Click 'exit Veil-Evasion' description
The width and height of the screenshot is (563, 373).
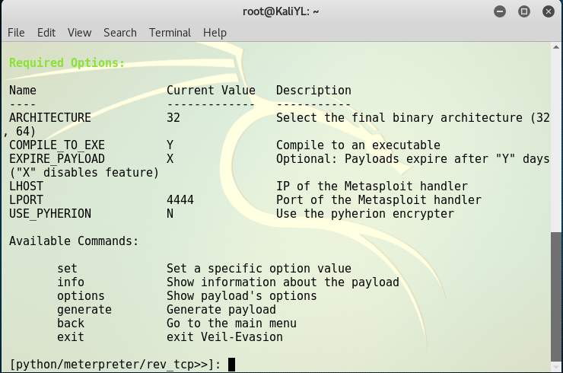(224, 336)
